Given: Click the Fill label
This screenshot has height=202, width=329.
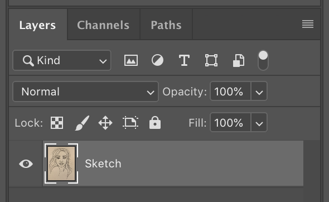Looking at the screenshot, I should point(197,123).
